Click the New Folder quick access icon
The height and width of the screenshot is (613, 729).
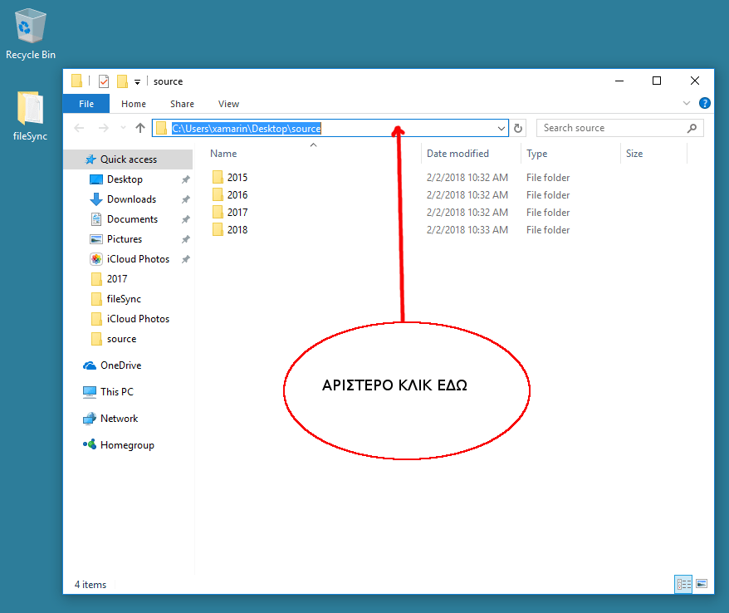click(120, 81)
